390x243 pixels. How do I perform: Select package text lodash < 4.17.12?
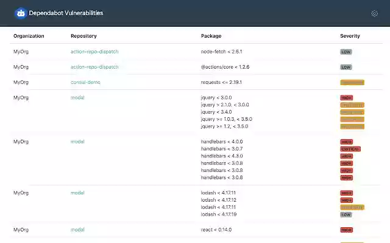(218, 200)
